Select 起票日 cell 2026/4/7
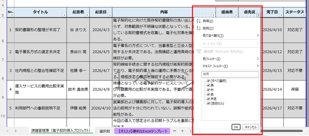This screenshot has height=136, width=309. coord(101,71)
